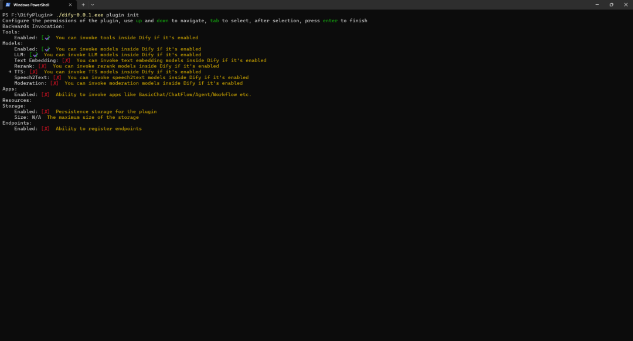Screen dimensions: 633x341
Task: Toggle Text Embedding permission box
Action: tap(66, 60)
